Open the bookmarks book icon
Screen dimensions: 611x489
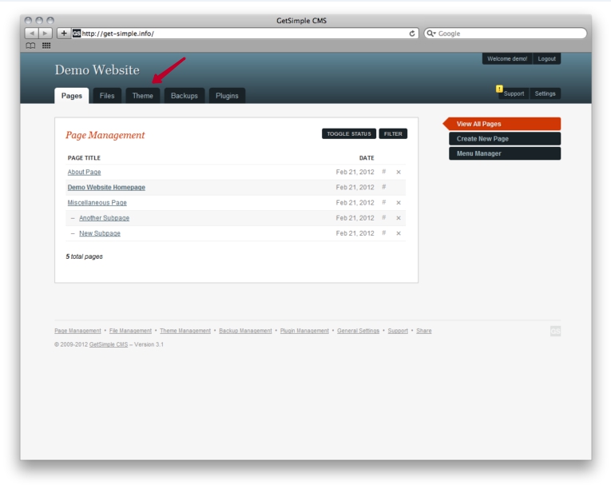point(31,46)
